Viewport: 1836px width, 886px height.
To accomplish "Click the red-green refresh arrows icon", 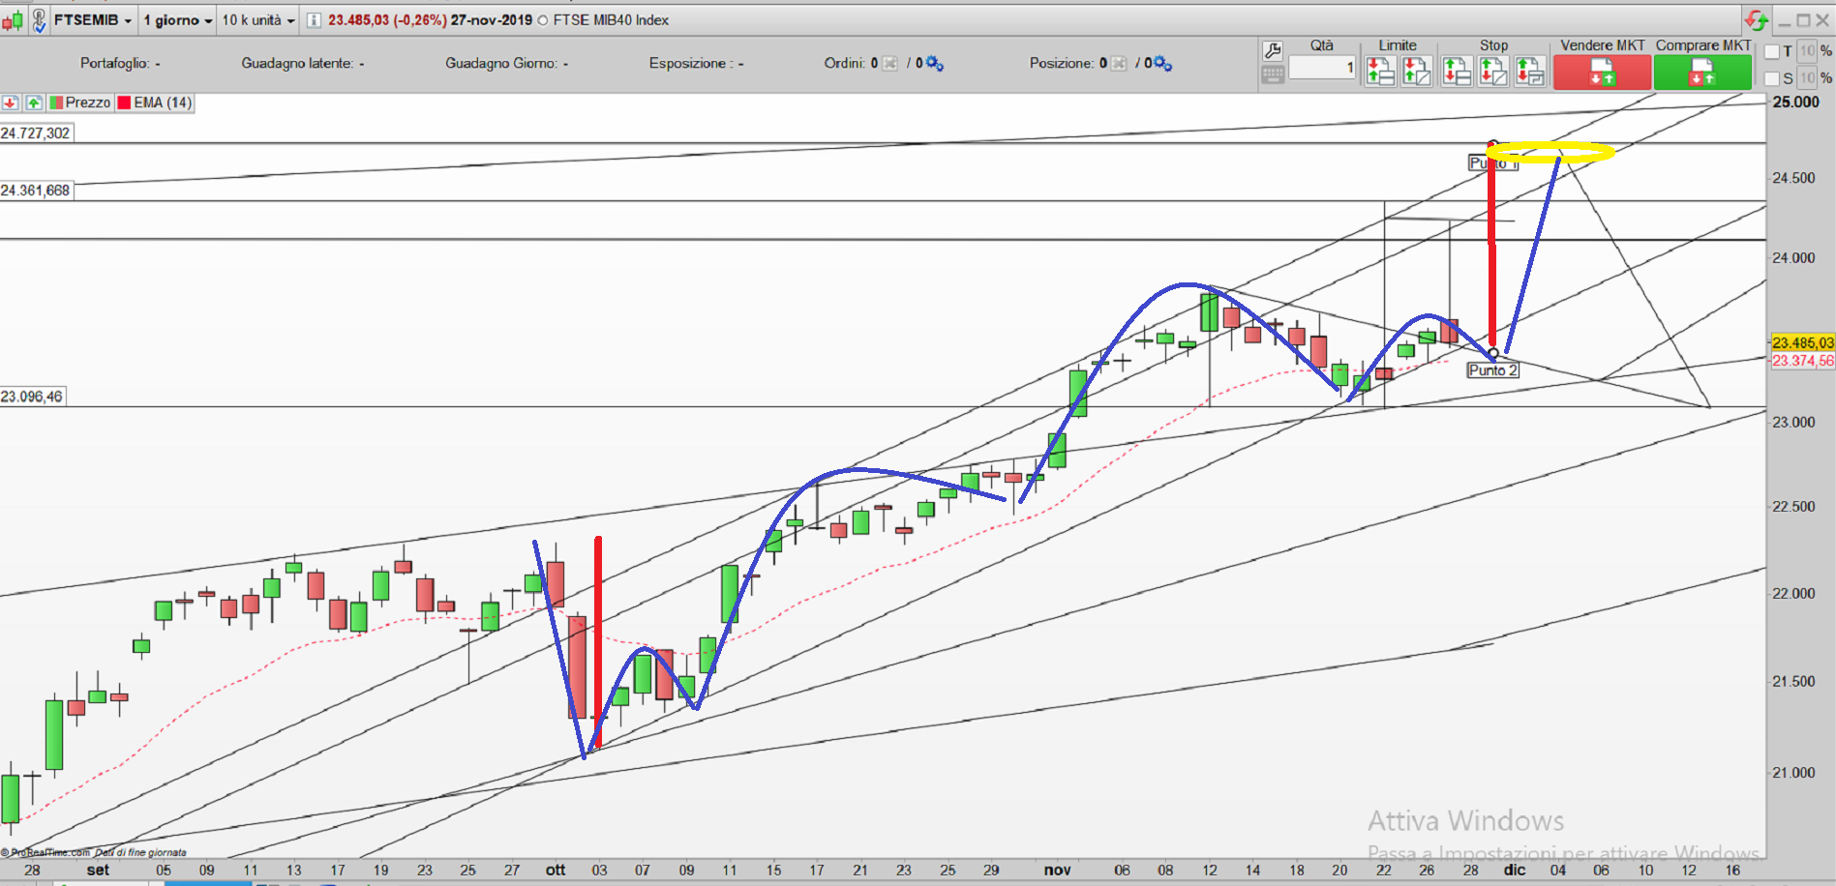I will coord(1756,19).
